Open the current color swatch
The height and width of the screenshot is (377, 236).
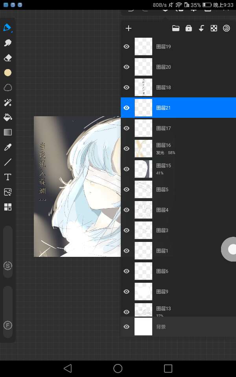tap(7, 73)
